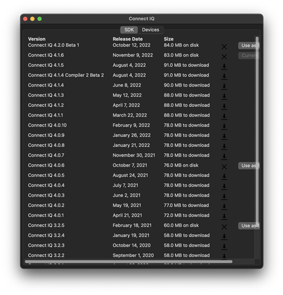Download Connect IQ 4.0.2 SDK
Image resolution: width=283 pixels, height=295 pixels.
[224, 206]
